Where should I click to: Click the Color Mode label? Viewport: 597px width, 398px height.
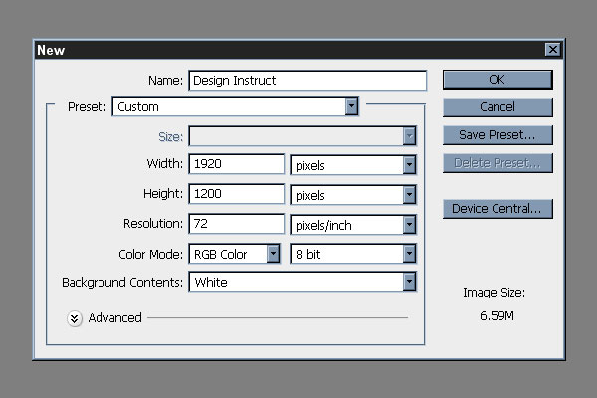pyautogui.click(x=151, y=254)
